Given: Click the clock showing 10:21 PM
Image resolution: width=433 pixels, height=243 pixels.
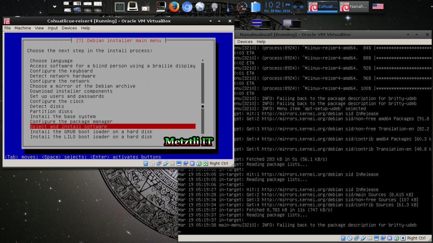Looking at the screenshot, I should 277,7.
